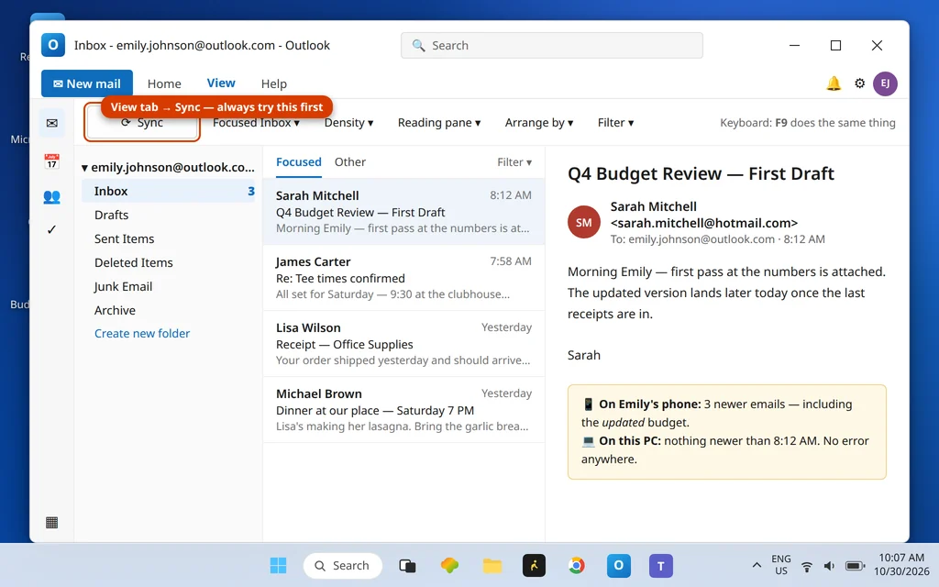939x587 pixels.
Task: Open the People contacts icon
Action: coord(52,196)
